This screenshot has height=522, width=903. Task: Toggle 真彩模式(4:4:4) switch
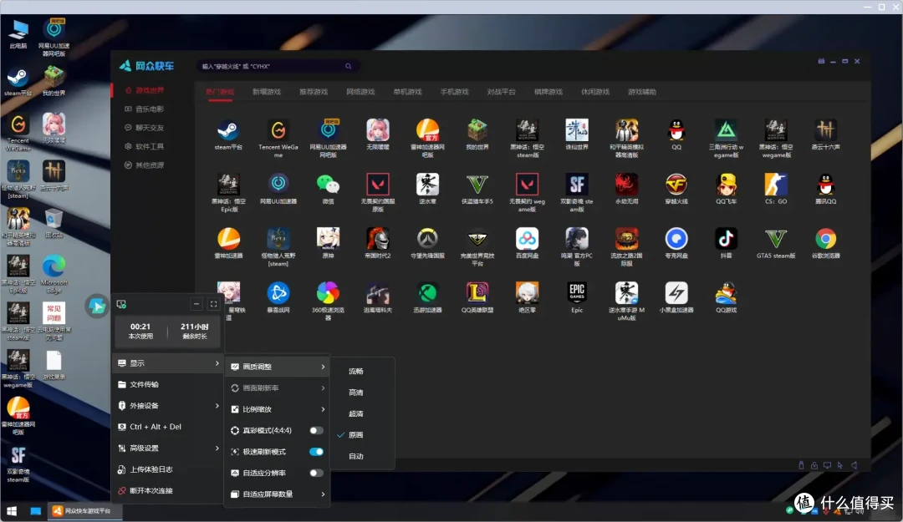point(316,430)
